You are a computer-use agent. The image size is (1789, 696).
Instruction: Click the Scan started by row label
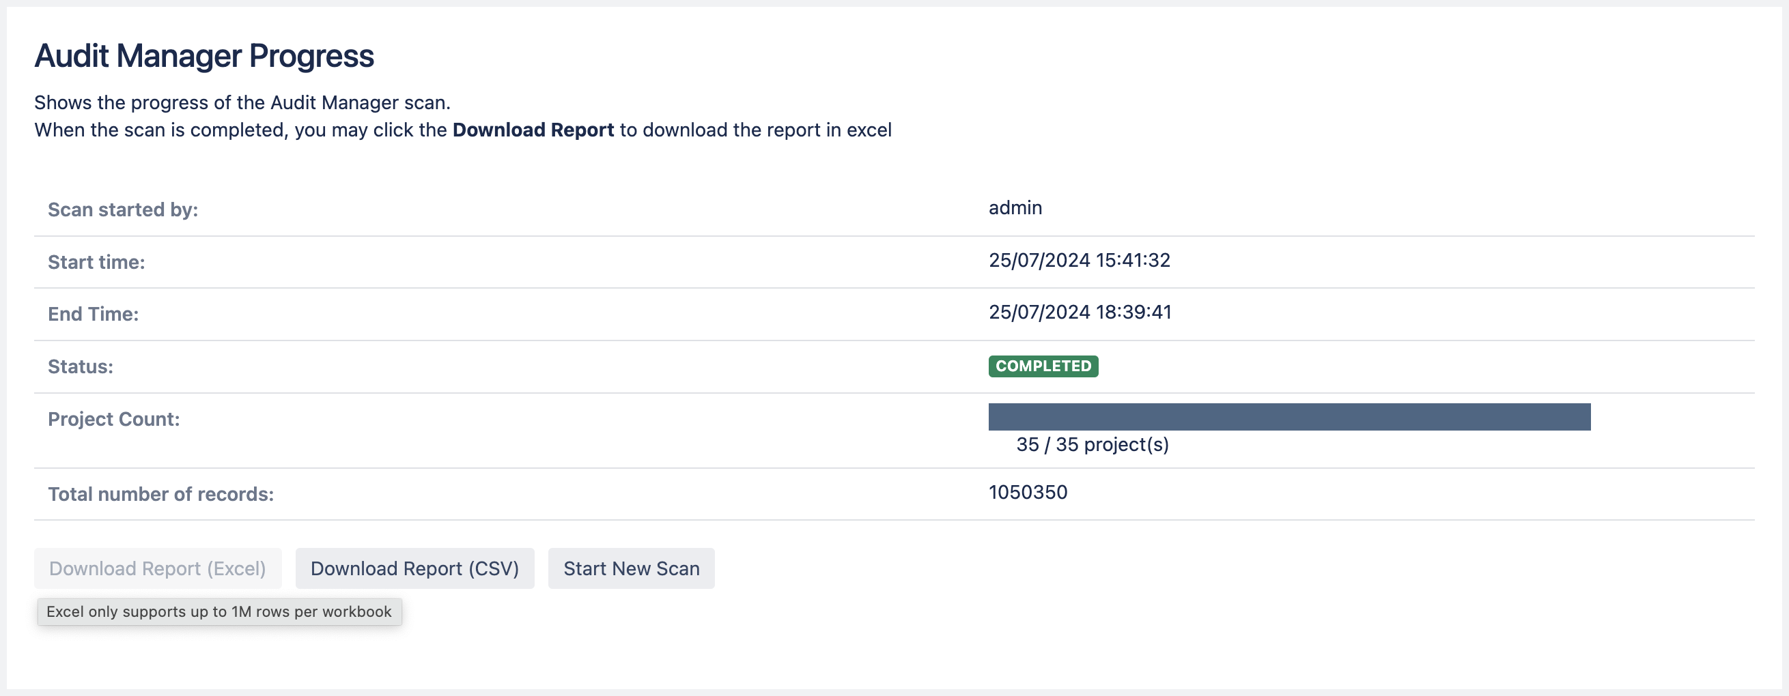(123, 209)
